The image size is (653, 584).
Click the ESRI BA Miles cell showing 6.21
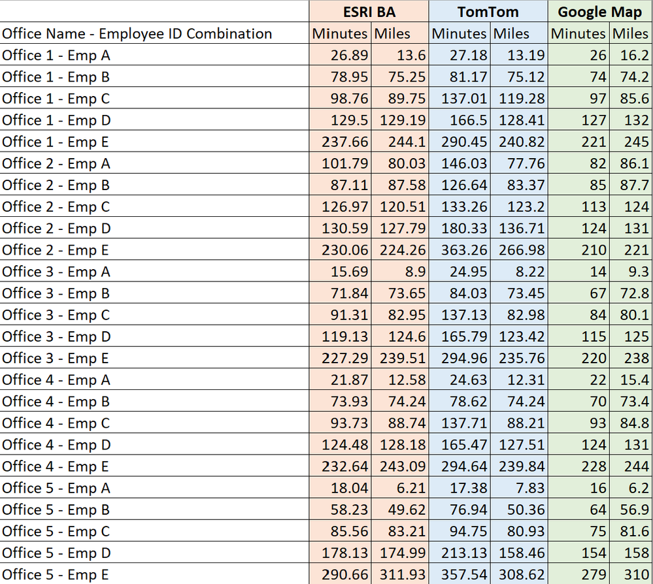(x=400, y=488)
